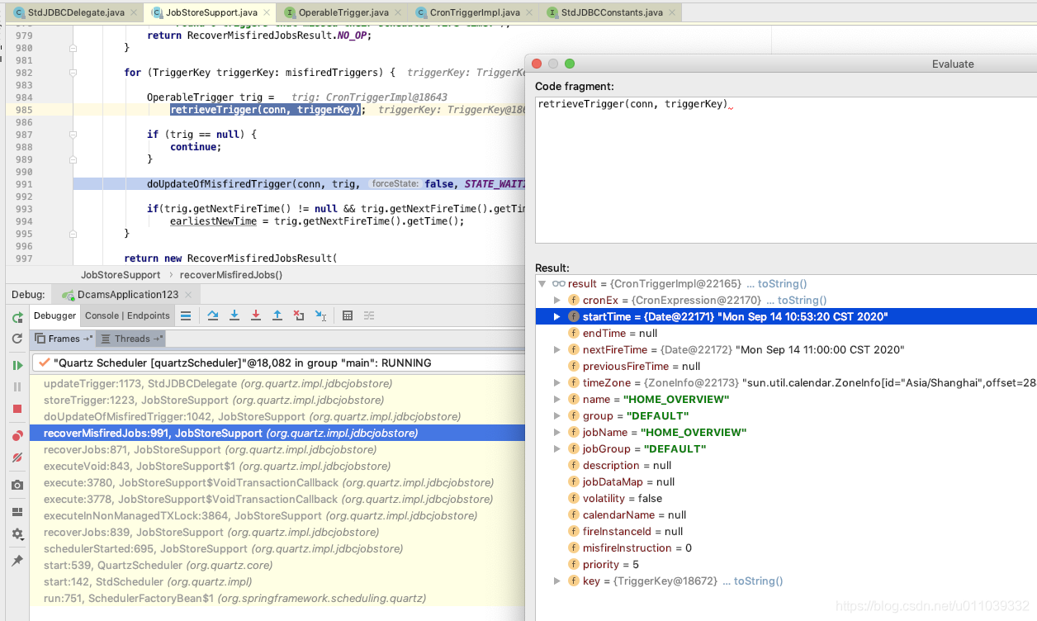Collapse the result tree node
The height and width of the screenshot is (621, 1037).
pos(542,283)
